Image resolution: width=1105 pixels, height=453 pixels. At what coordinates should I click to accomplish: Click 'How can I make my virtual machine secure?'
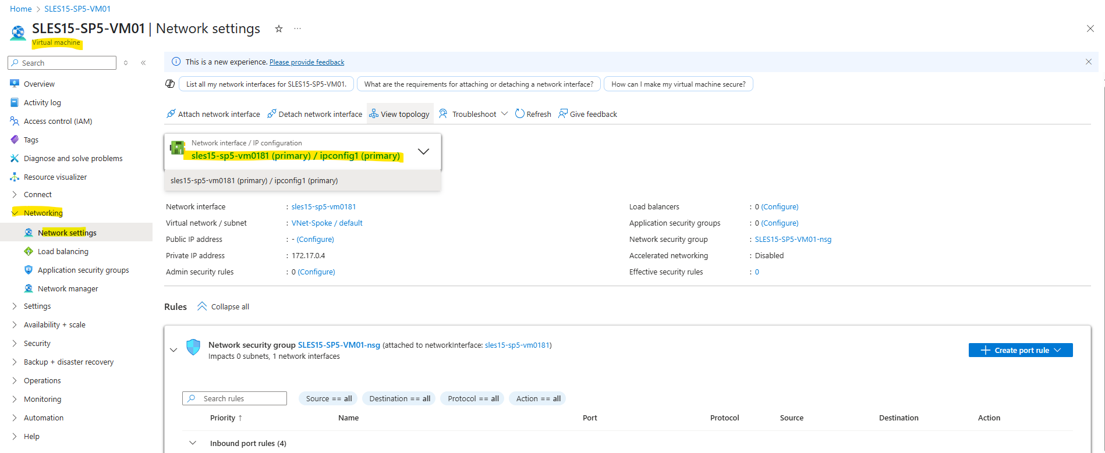pos(678,84)
